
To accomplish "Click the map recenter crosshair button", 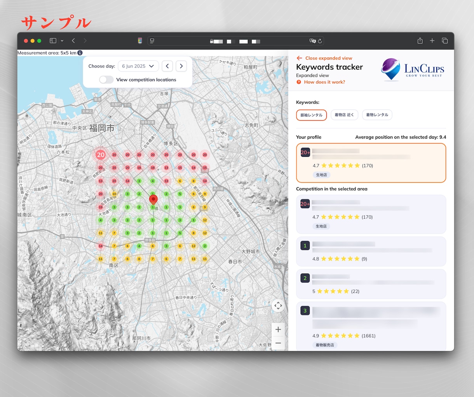I will click(x=278, y=305).
